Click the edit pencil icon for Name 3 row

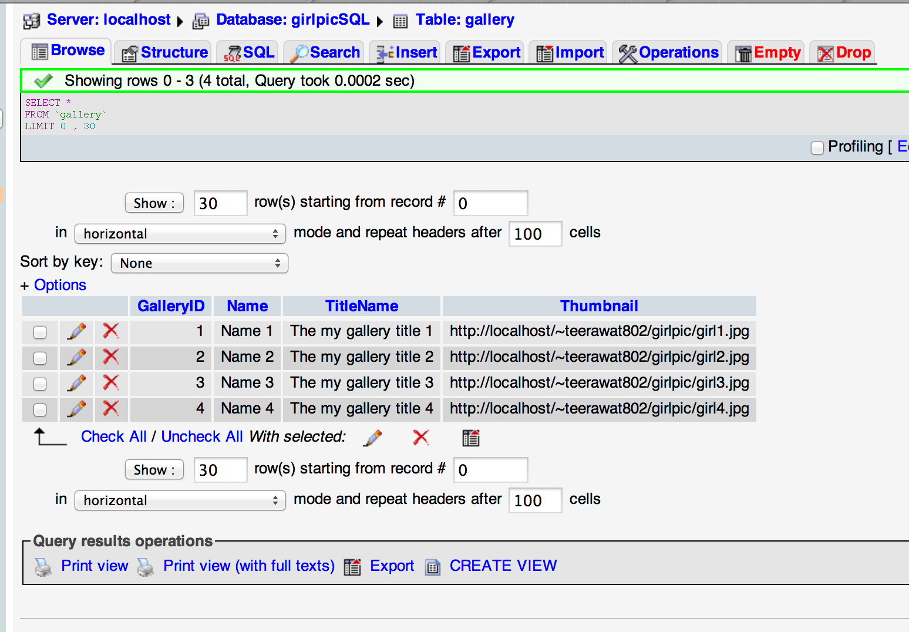(x=76, y=383)
